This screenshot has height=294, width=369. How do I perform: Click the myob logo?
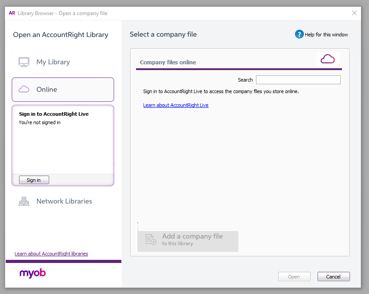tap(32, 273)
